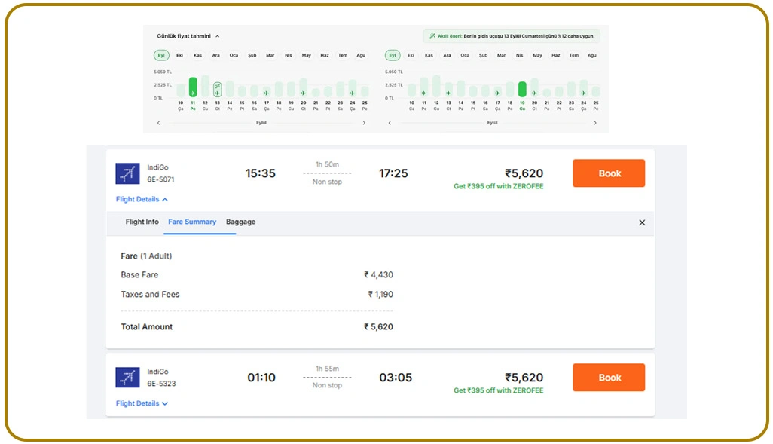The image size is (773, 444).
Task: Click the IndiGo logo for flight 6E-5071
Action: 127,173
